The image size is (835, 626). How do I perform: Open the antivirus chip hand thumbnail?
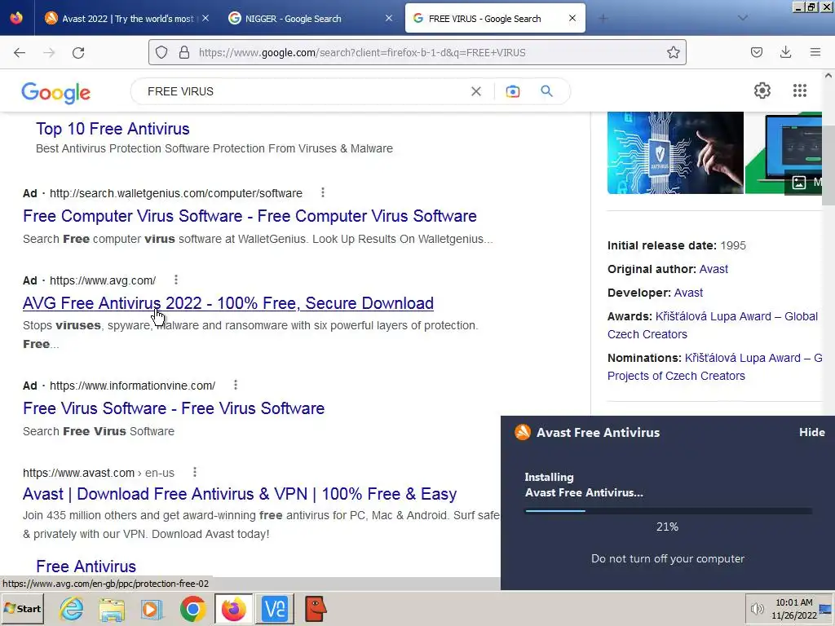pyautogui.click(x=675, y=152)
